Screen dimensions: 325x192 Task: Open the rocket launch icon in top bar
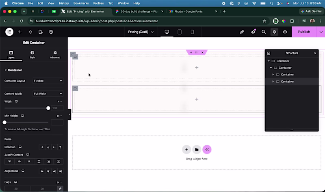coord(242,32)
